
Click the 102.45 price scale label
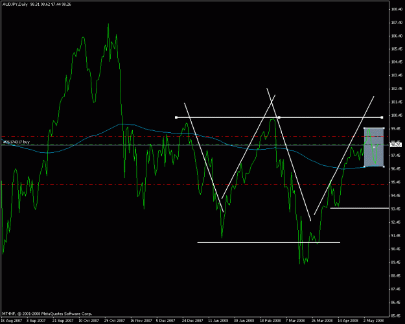click(x=397, y=89)
